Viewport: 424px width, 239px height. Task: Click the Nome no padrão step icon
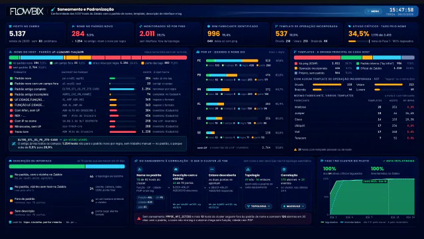click(140, 169)
